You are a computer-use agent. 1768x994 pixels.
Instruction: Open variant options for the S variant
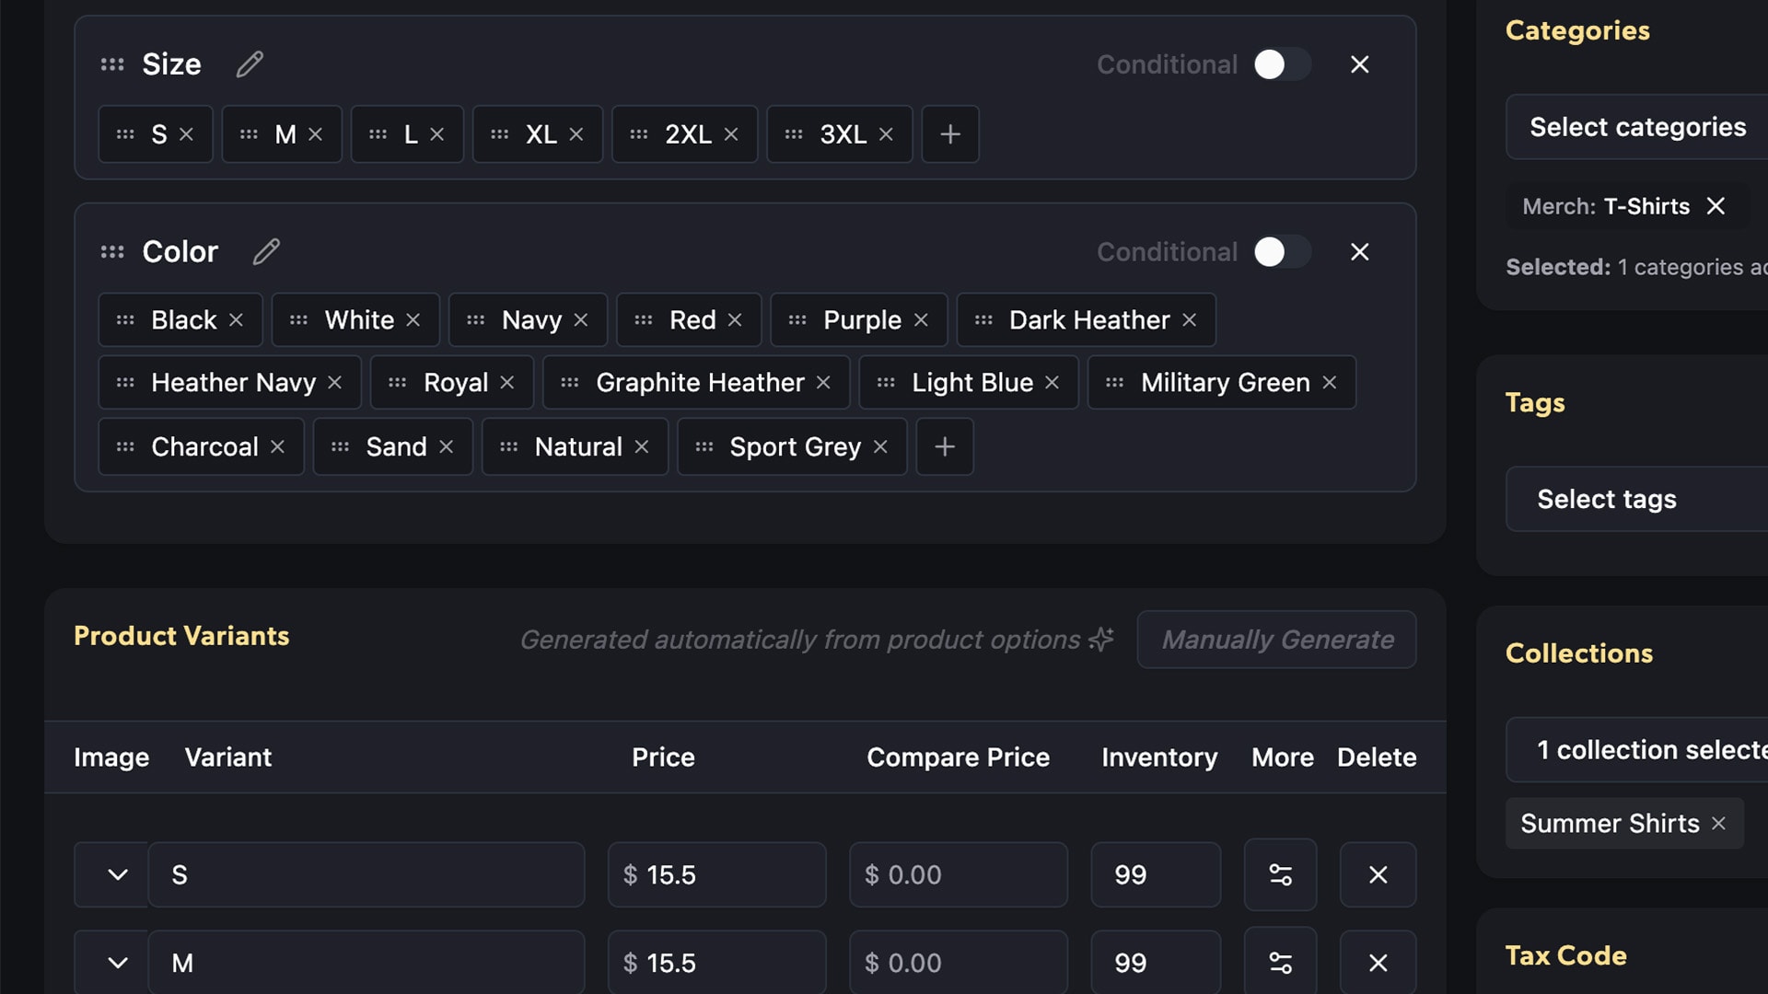pyautogui.click(x=1280, y=874)
